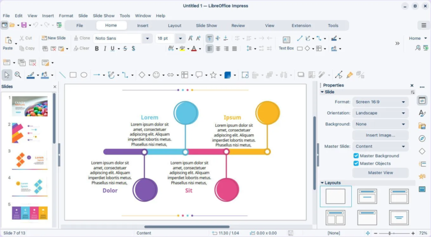Apply Strikethrough formatting
The height and width of the screenshot is (237, 431).
125,48
